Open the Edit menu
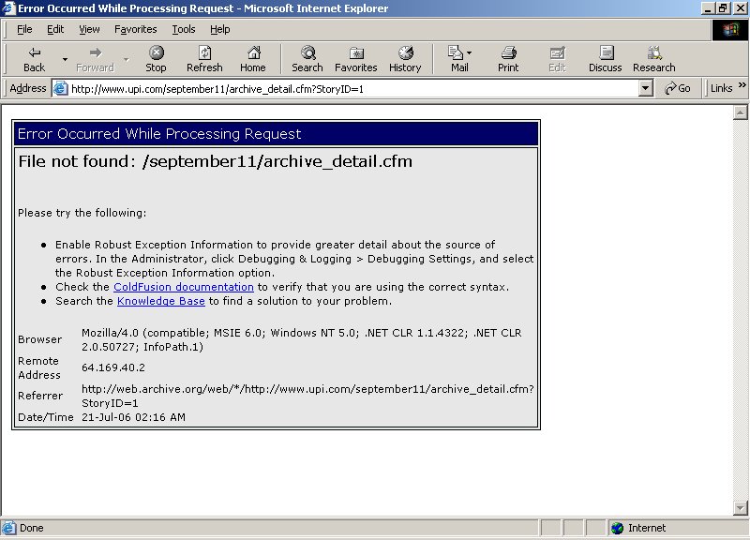This screenshot has height=540, width=750. point(55,29)
